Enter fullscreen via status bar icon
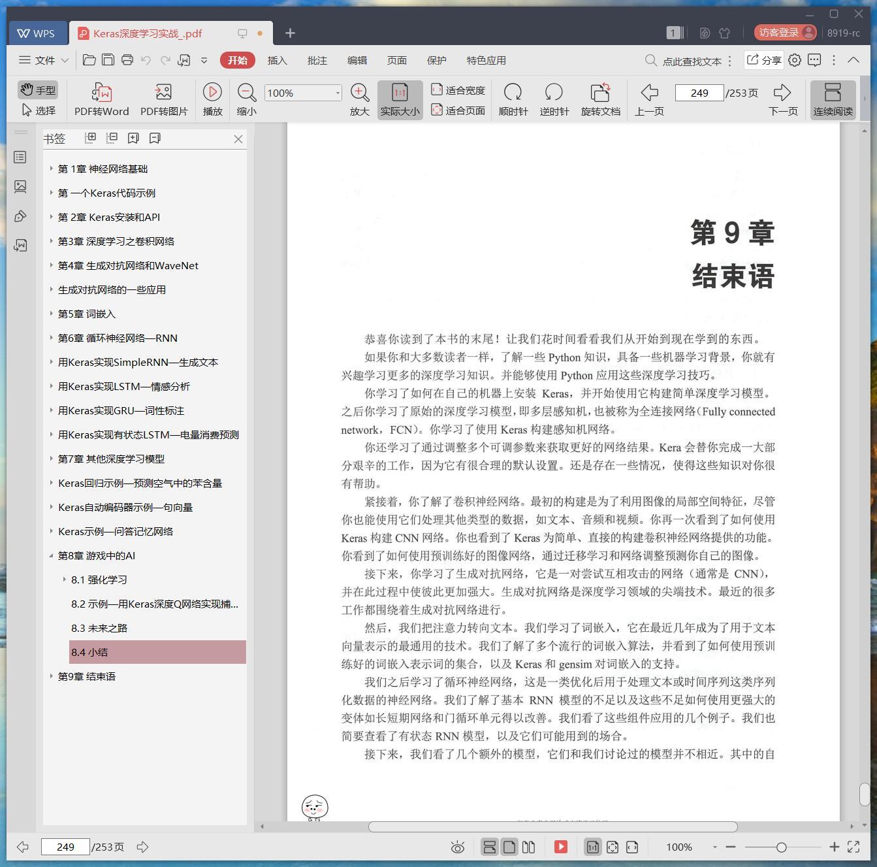This screenshot has height=867, width=877. (x=853, y=847)
